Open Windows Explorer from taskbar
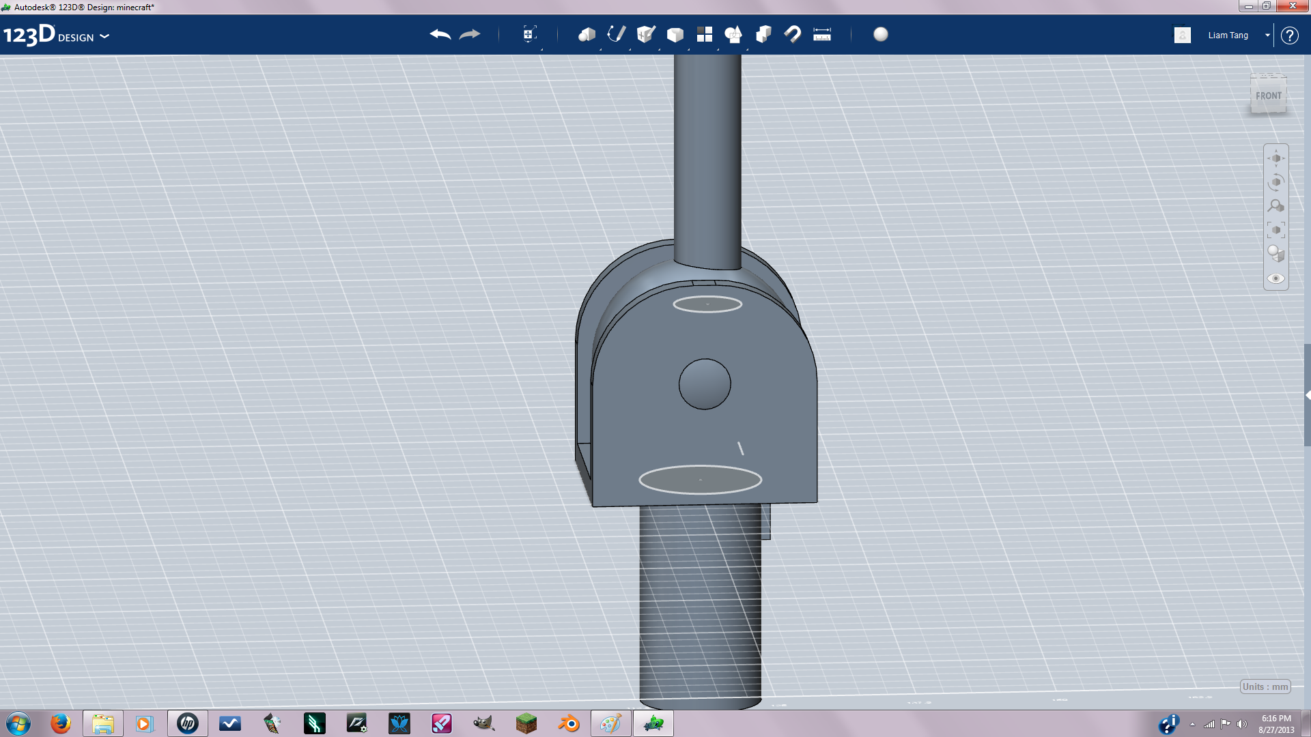Screen dimensions: 1311x737 click(103, 723)
